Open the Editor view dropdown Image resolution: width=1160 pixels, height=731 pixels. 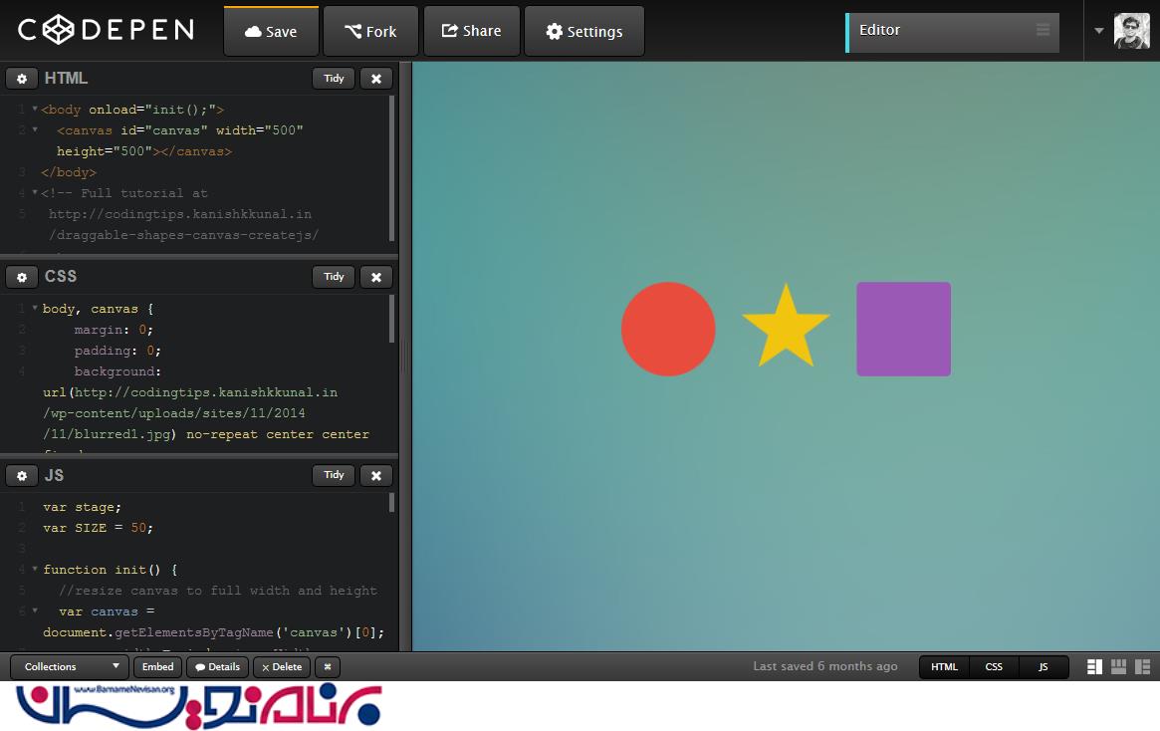point(952,33)
